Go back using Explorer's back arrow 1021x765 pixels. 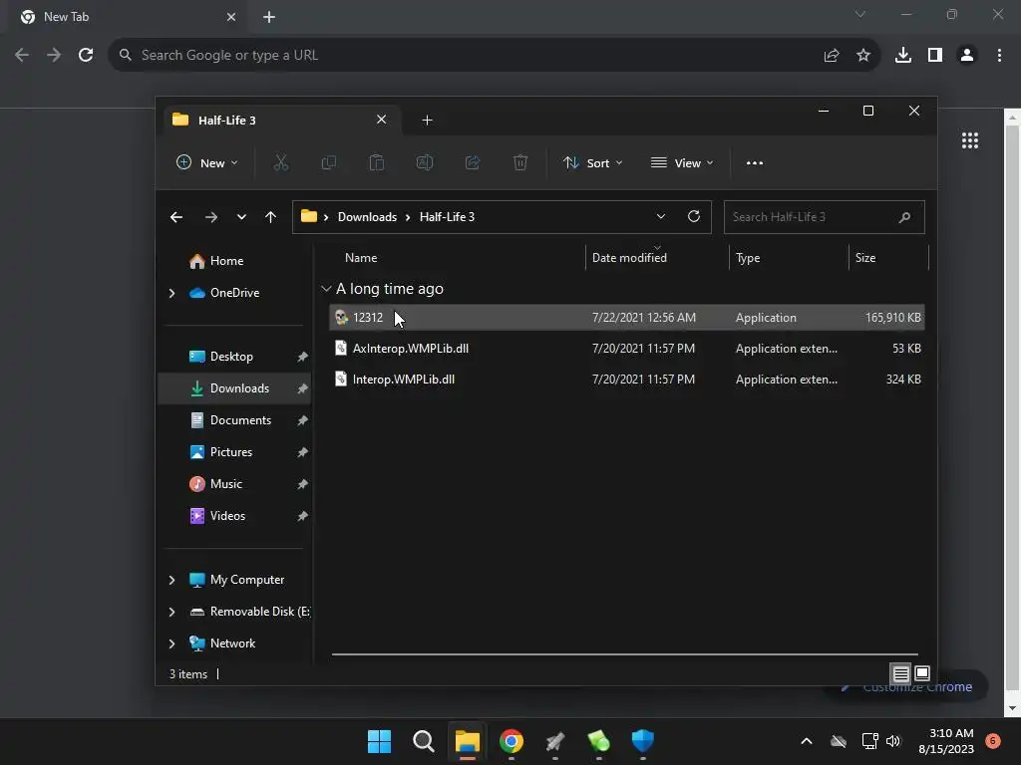pos(176,217)
